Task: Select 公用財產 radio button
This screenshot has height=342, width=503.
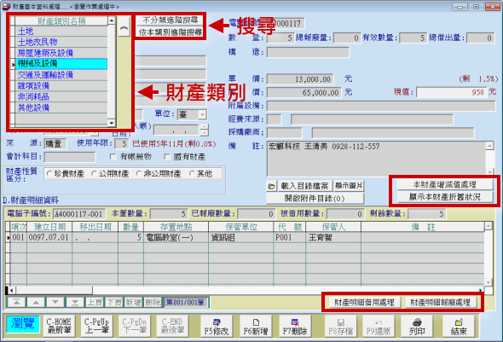Action: (94, 174)
